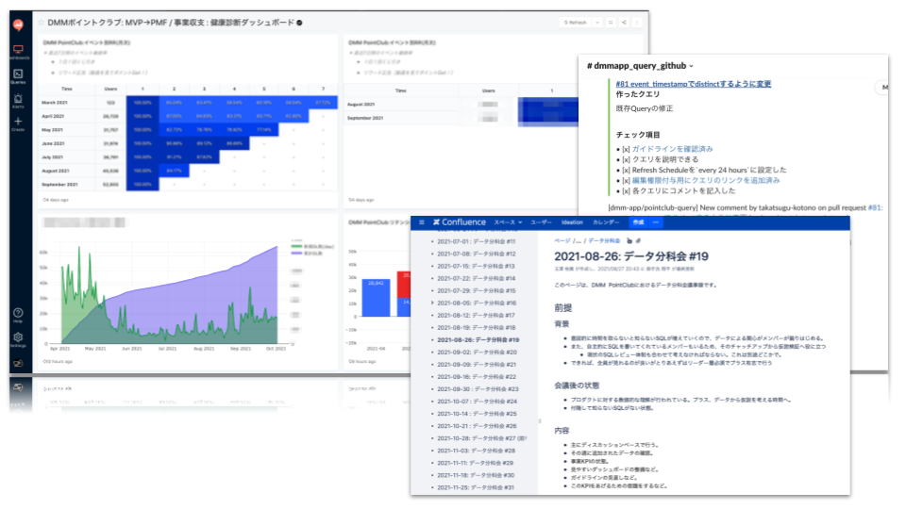Open the ユーザー menu in Confluence
906x509 pixels.
(542, 222)
